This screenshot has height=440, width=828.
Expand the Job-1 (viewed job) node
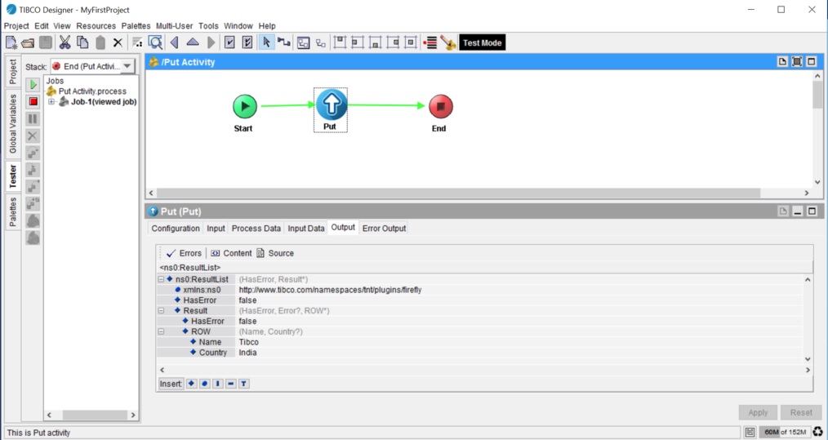(x=51, y=102)
